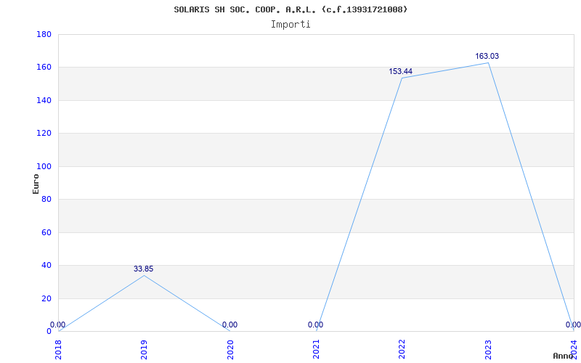Click the 0.00 value above 2020

(x=229, y=325)
